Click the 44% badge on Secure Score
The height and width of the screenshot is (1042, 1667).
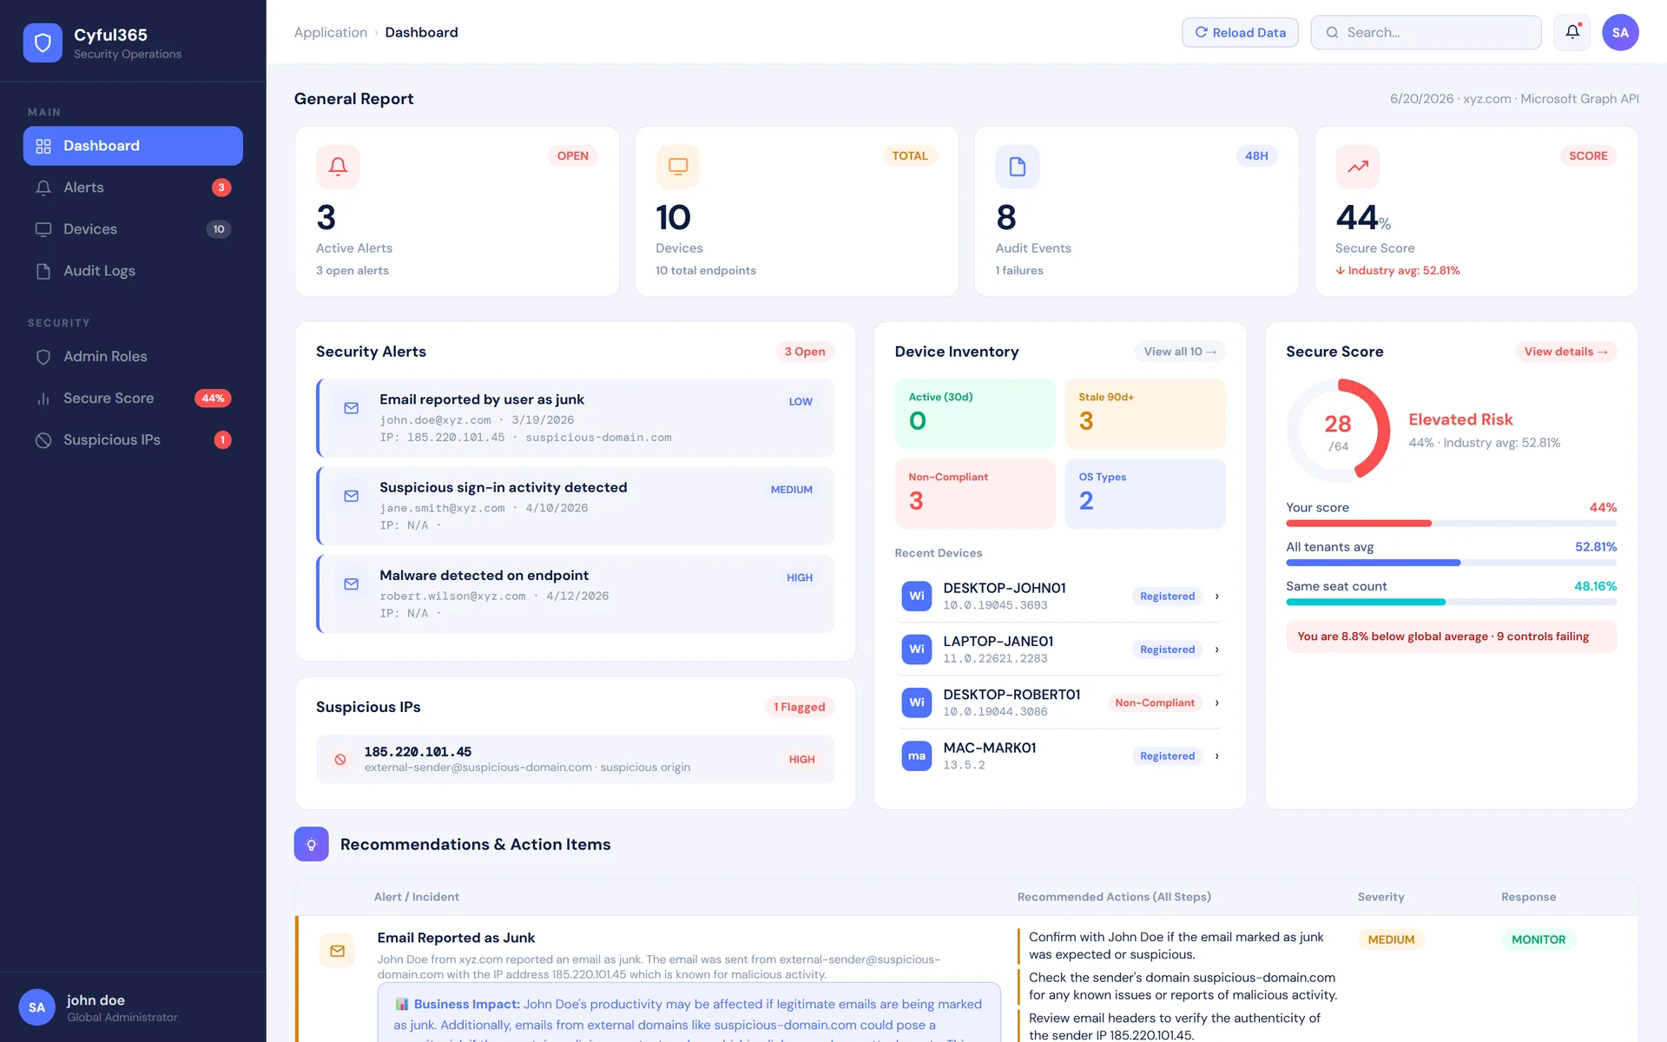[x=213, y=398]
